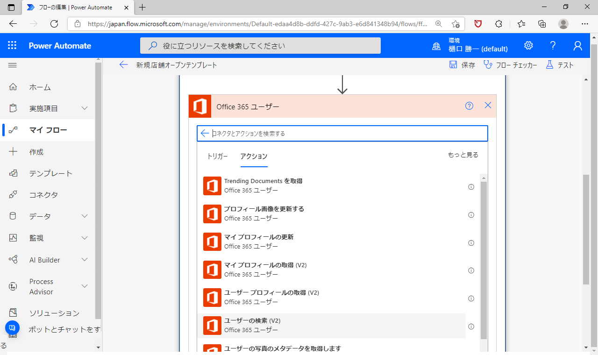Click the info icon for ユーザー プロフィールの取得 (V2)
Viewport: 598px width, 355px height.
pos(471,298)
